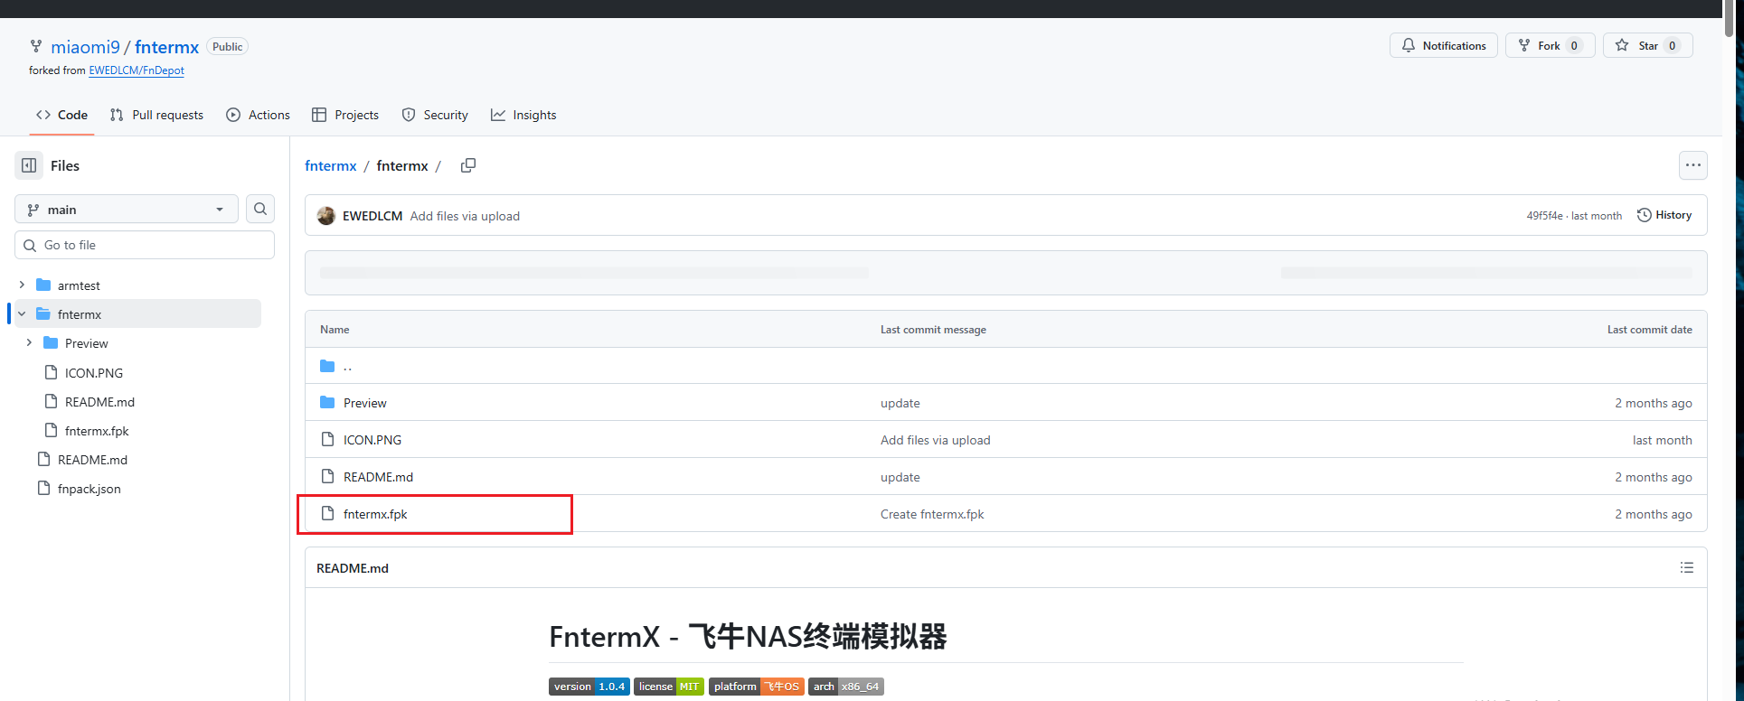Open the README outline list icon
Screen dimensions: 1744x701
click(x=1686, y=567)
